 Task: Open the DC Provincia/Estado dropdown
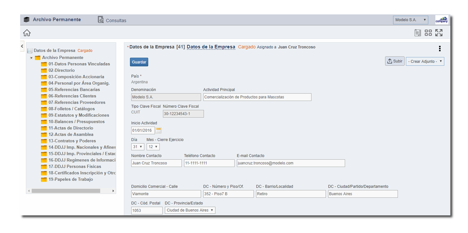(190, 210)
